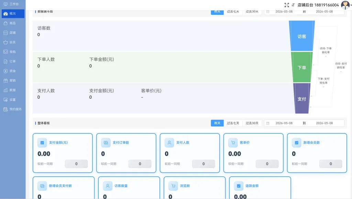Click the 0.00 value in 客单价 card
Viewport: 352px width, 199px height.
point(234,154)
